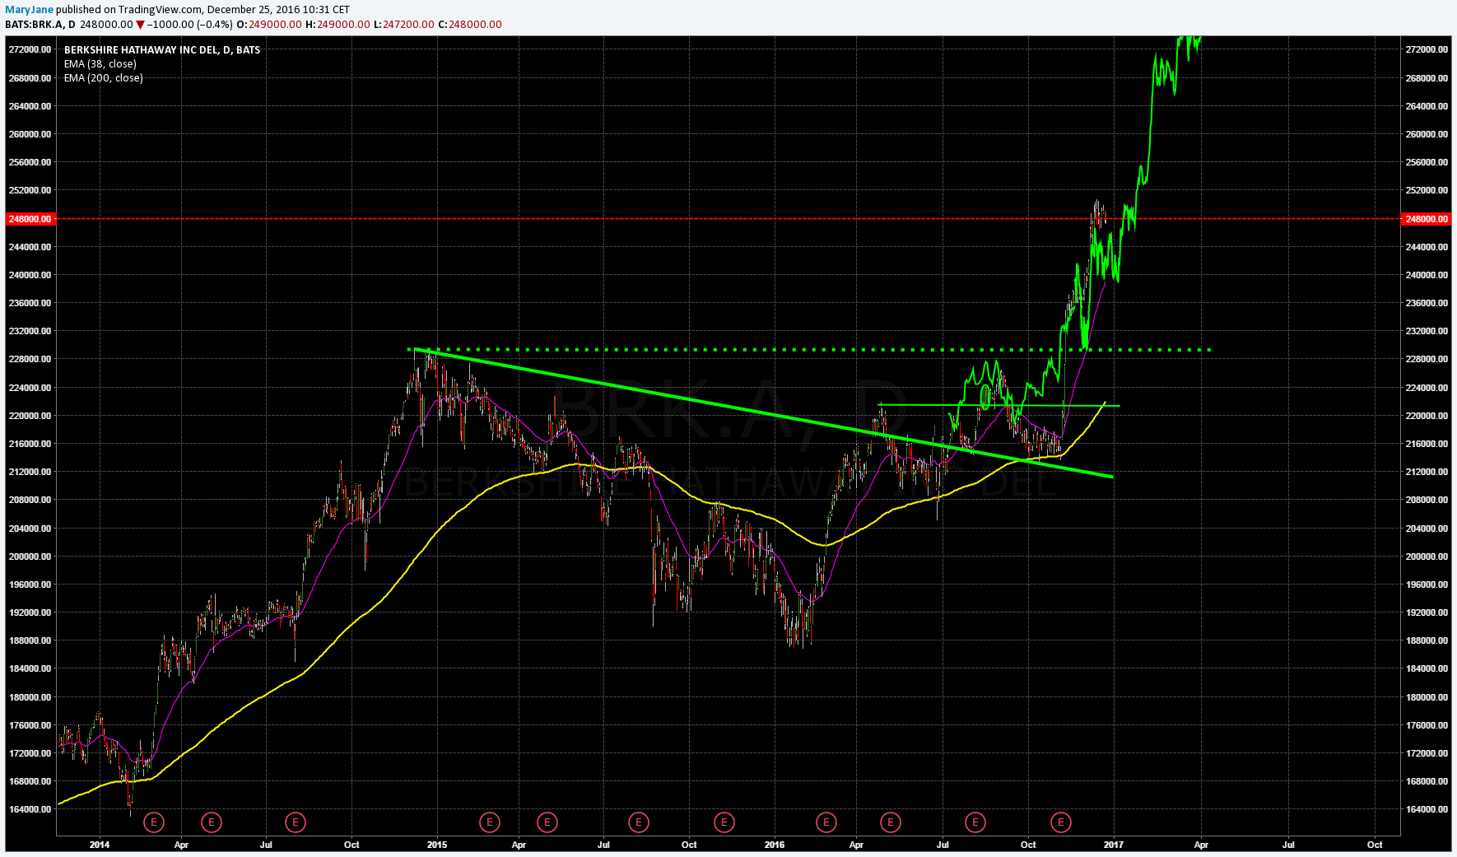
Task: Click earnings marker E near November 2015
Action: [724, 822]
